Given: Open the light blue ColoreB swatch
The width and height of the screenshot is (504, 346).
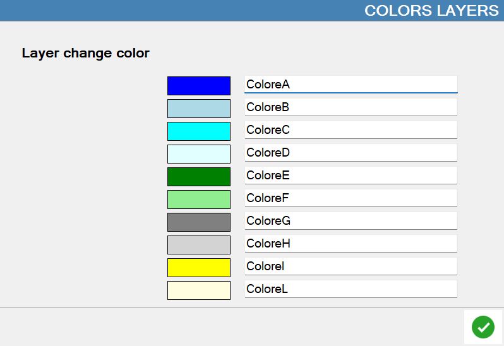Looking at the screenshot, I should point(199,109).
